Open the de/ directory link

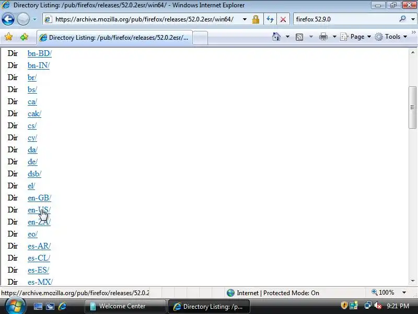[x=32, y=162]
